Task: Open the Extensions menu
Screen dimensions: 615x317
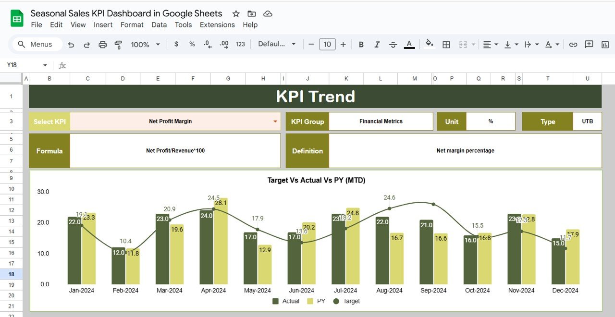Action: [217, 24]
